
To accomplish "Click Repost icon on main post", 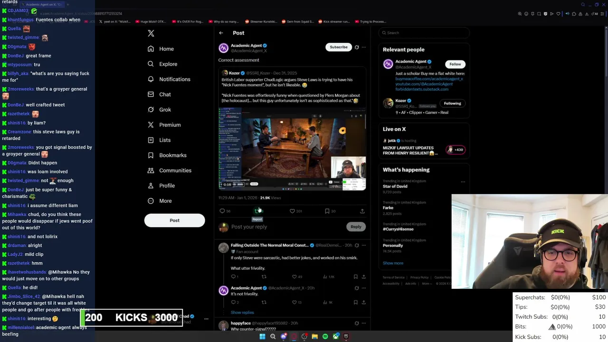I will pos(257,211).
